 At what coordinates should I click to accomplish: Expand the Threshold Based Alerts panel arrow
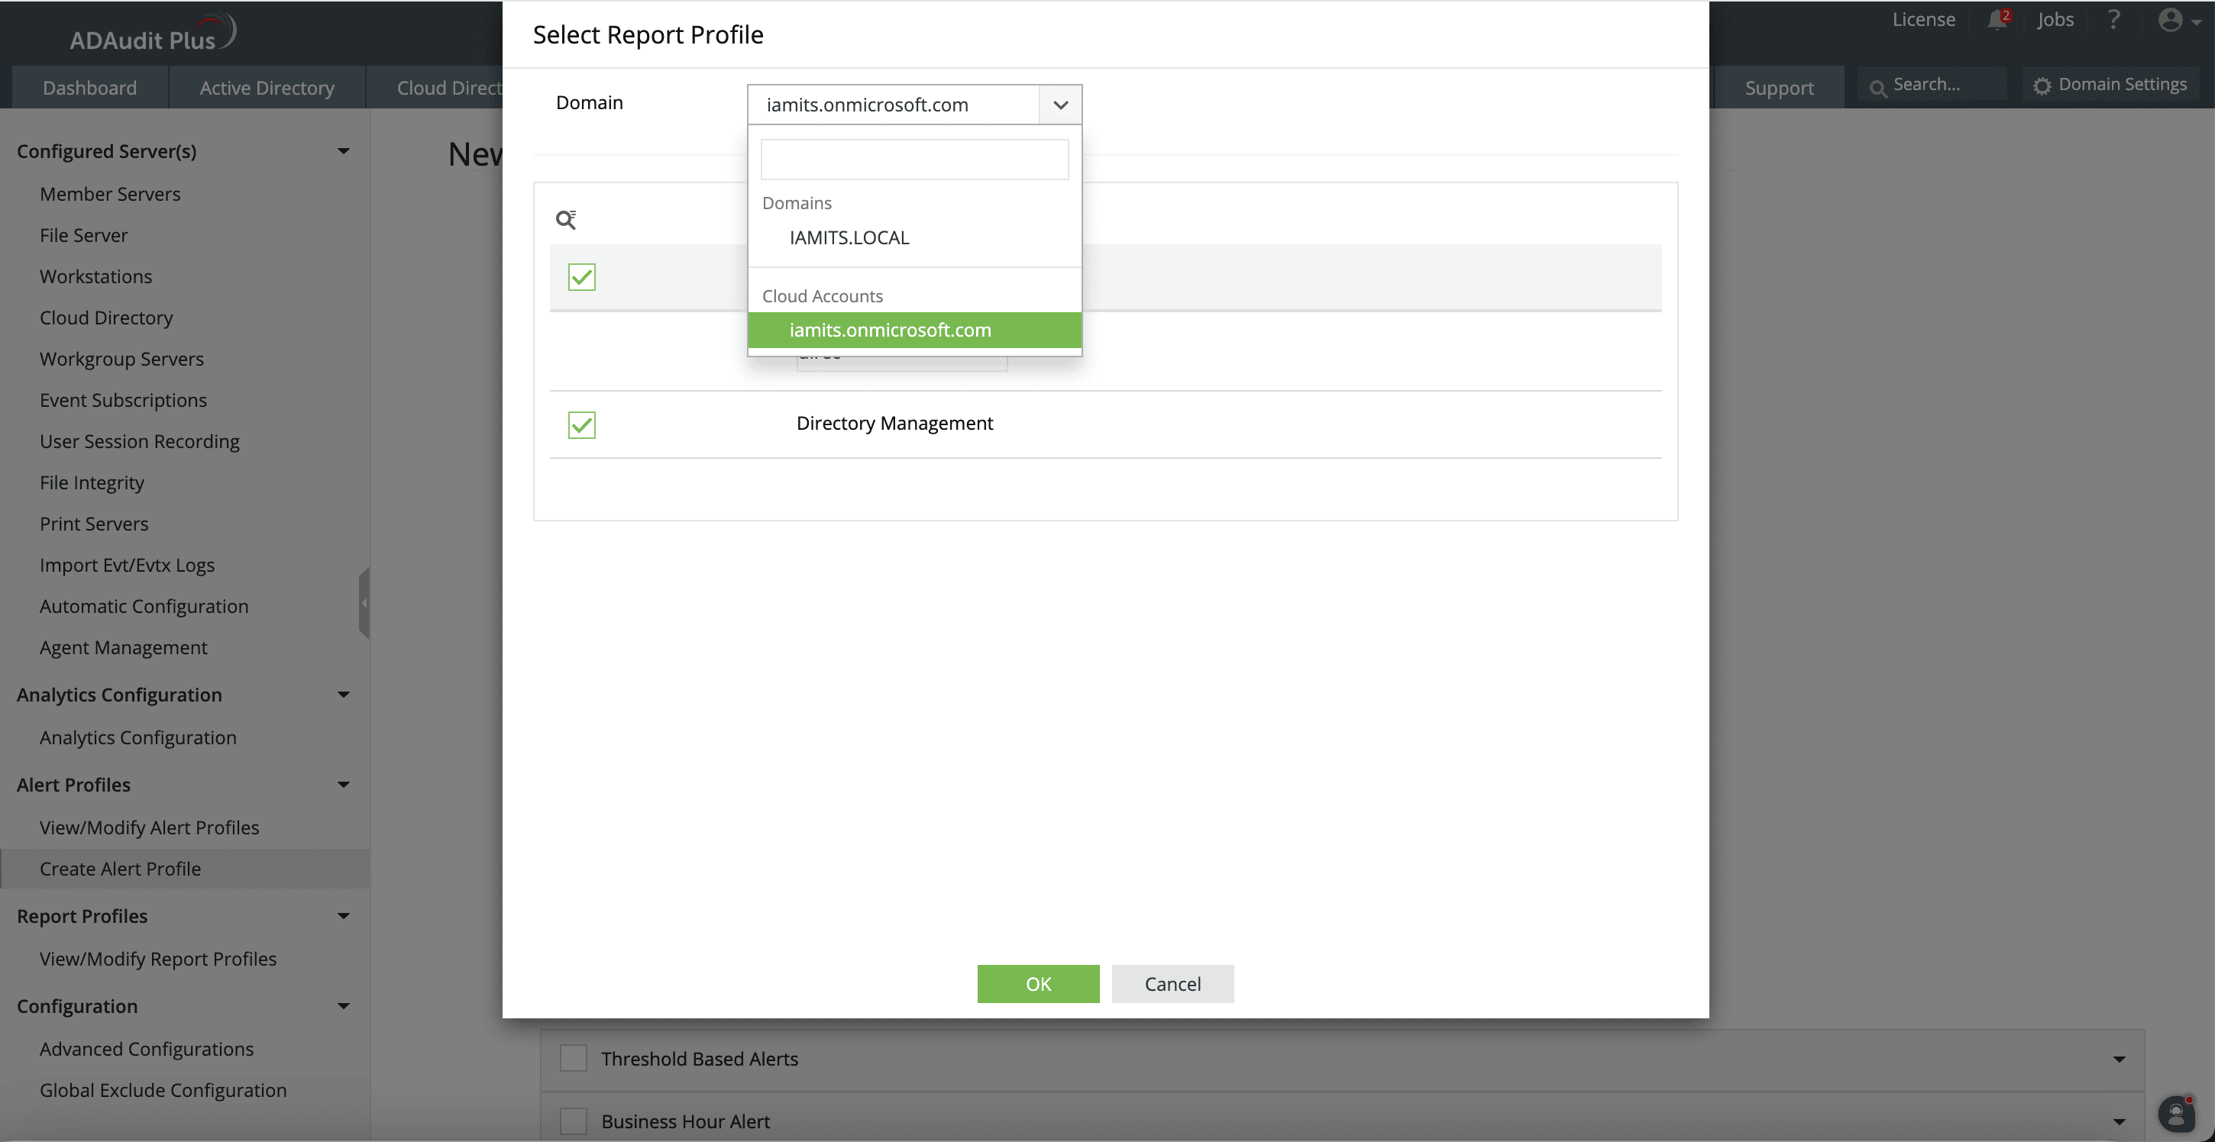[x=2119, y=1060]
